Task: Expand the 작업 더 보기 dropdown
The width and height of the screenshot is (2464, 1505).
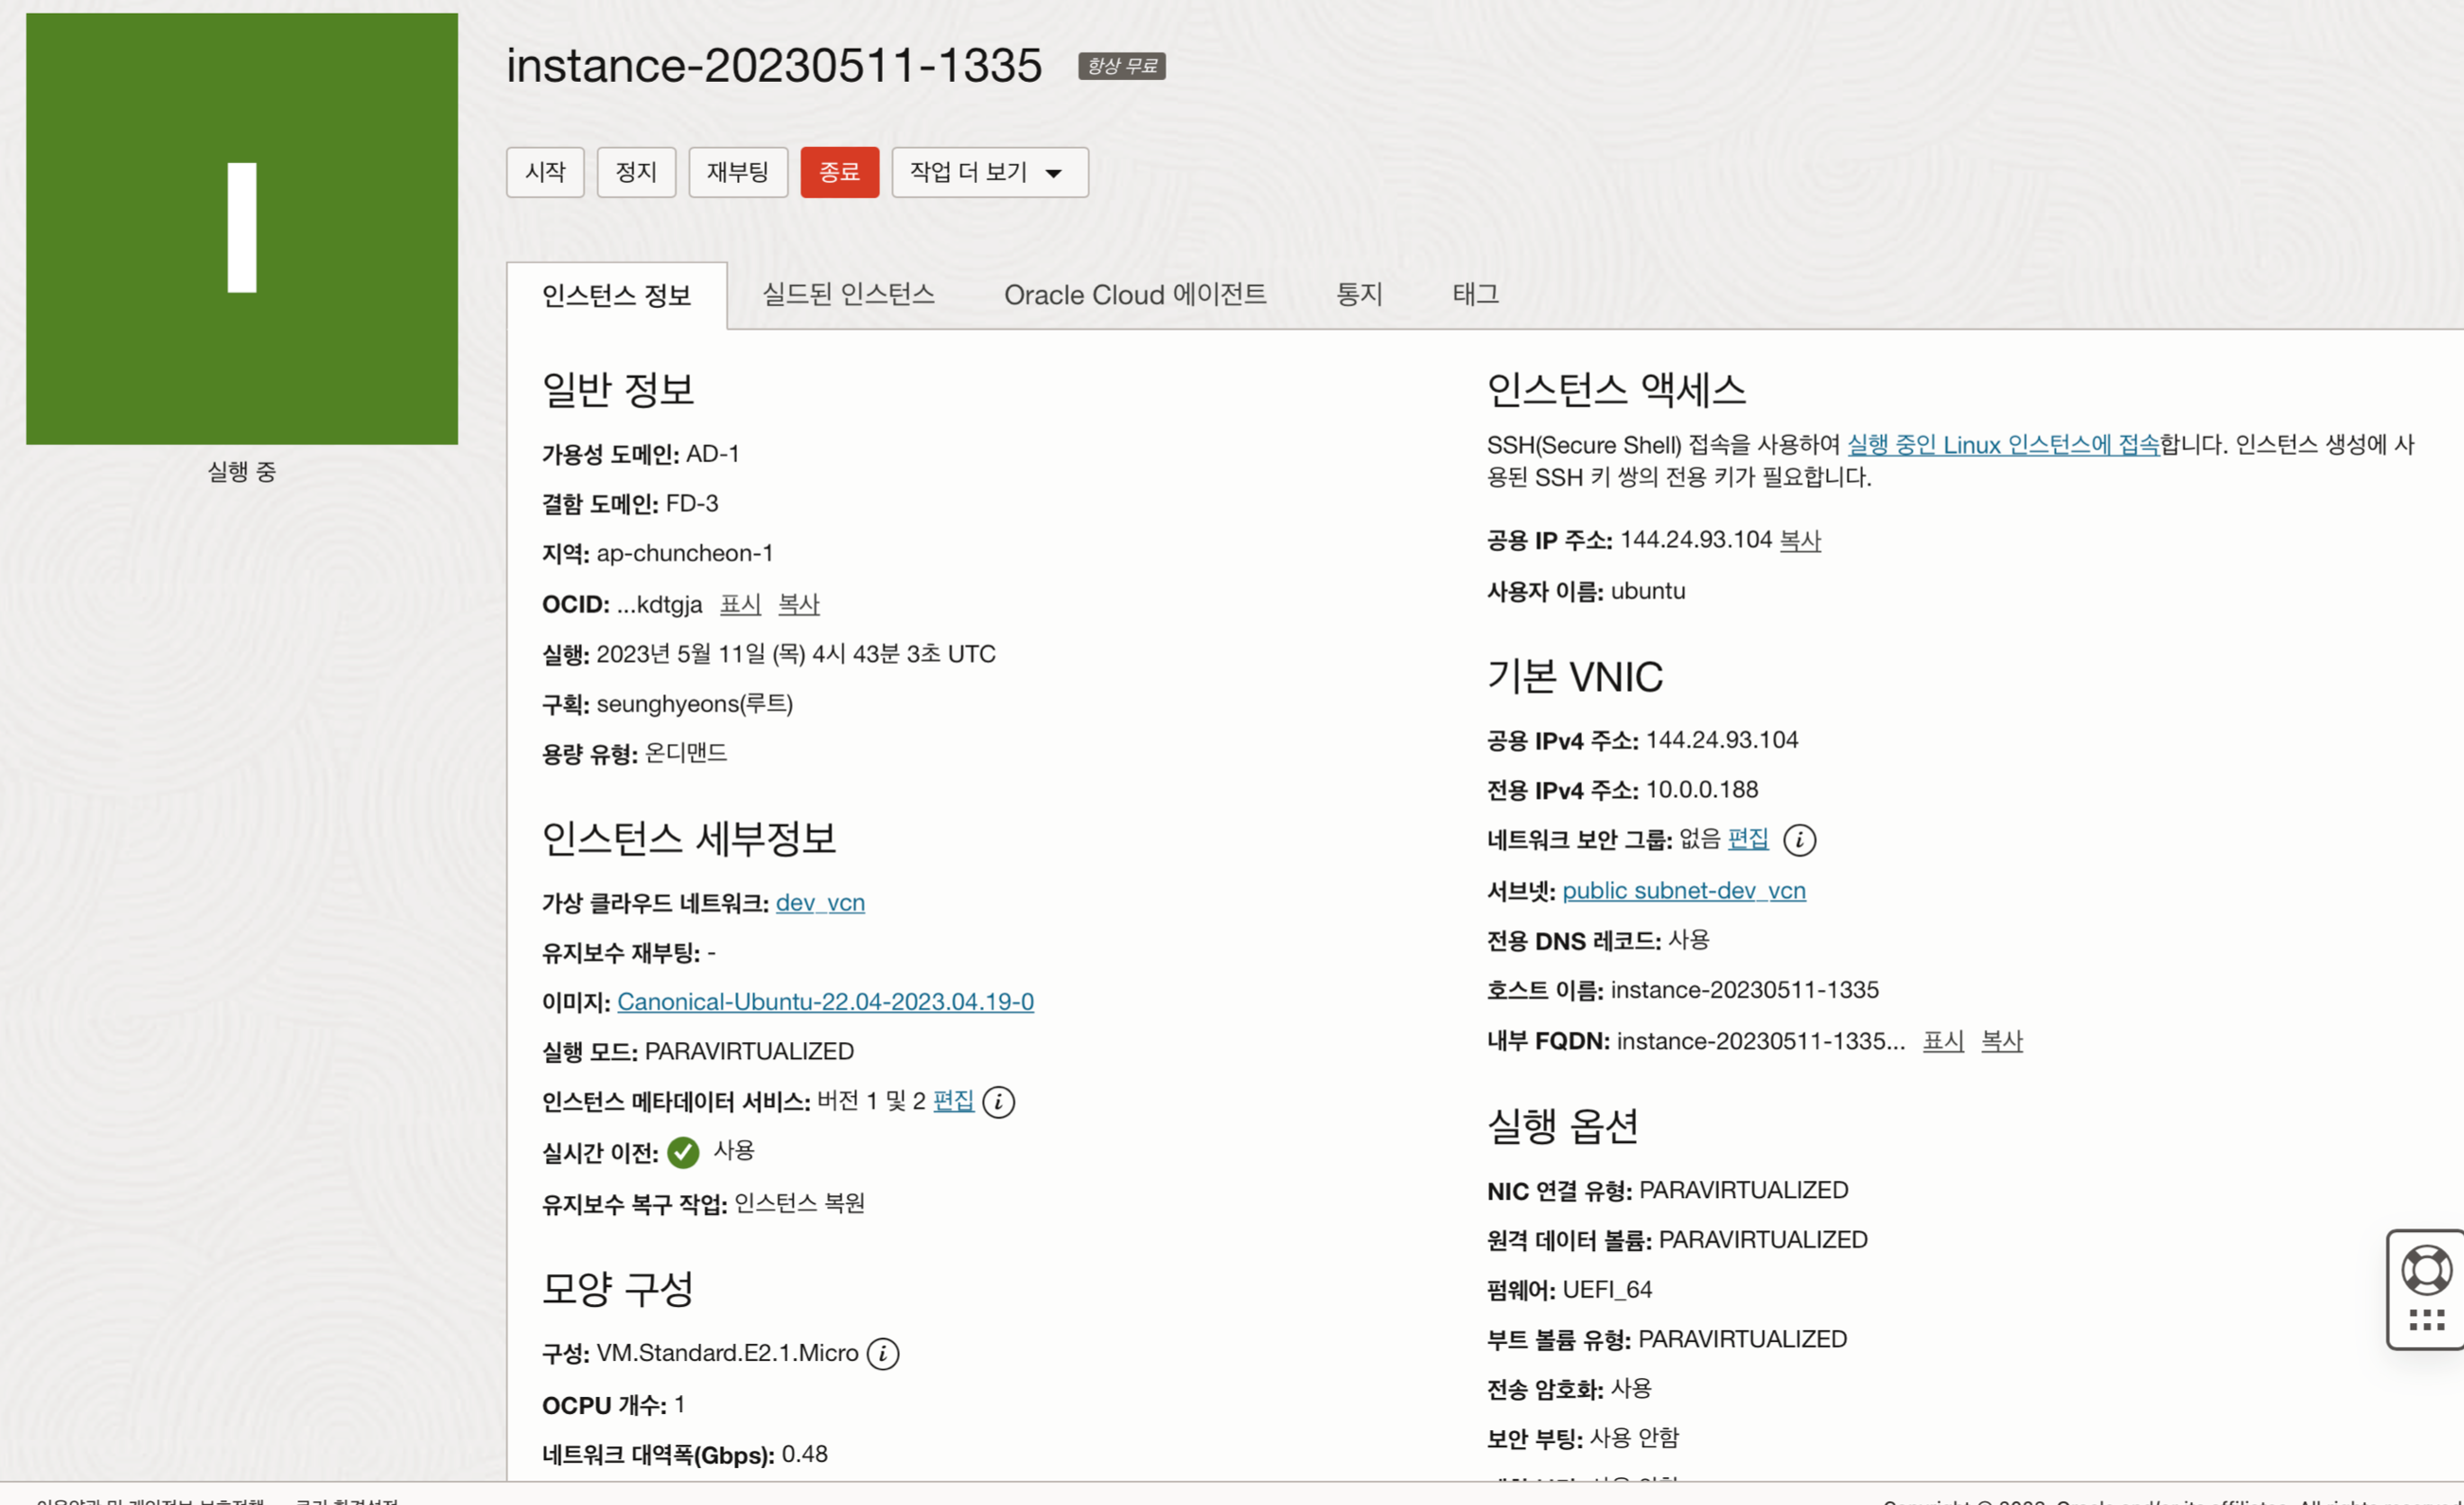Action: pos(989,172)
